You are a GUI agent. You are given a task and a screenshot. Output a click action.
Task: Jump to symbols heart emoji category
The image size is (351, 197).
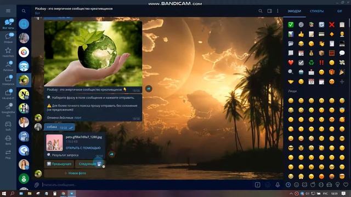346,185
